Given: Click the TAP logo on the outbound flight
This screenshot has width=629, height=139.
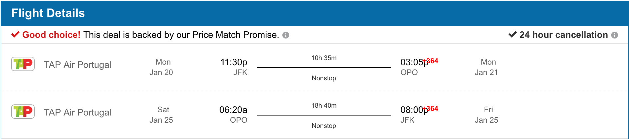Looking at the screenshot, I should [x=23, y=64].
